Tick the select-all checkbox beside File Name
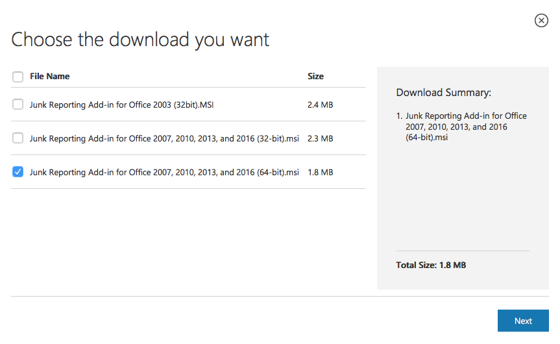 [18, 77]
